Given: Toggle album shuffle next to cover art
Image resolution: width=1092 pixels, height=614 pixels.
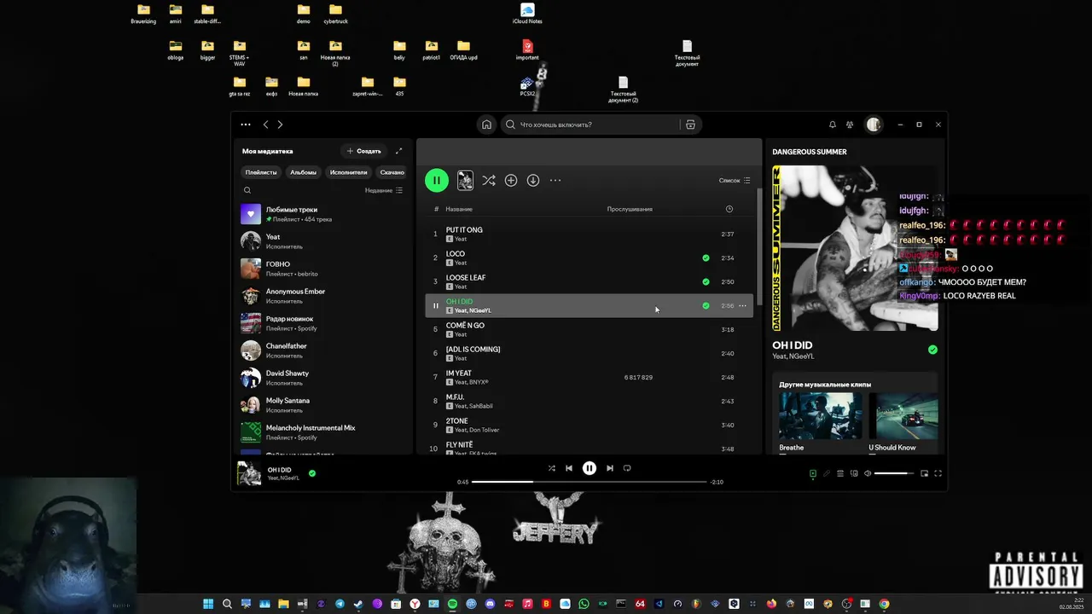Looking at the screenshot, I should click(x=488, y=180).
